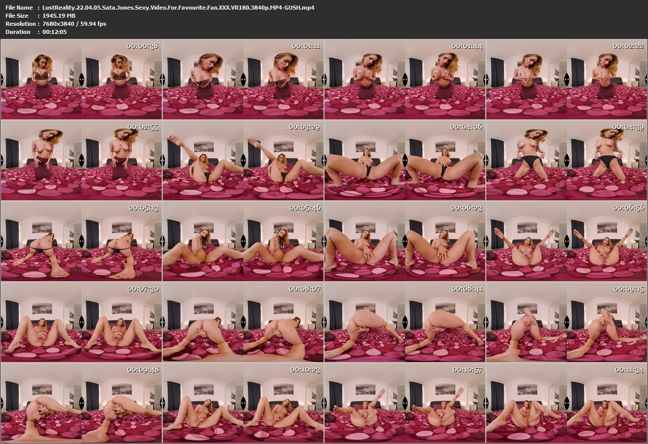Click the frame labeled 00:04:06
Viewport: 648px width, 444px height.
click(405, 160)
